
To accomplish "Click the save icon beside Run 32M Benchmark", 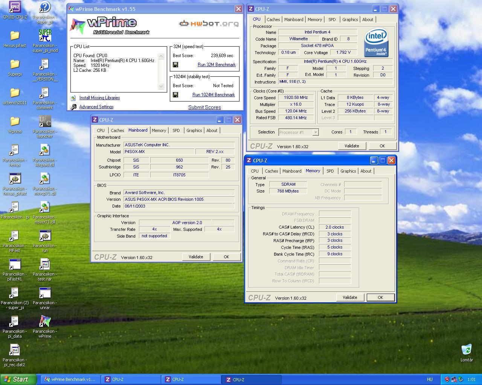I will [x=175, y=65].
